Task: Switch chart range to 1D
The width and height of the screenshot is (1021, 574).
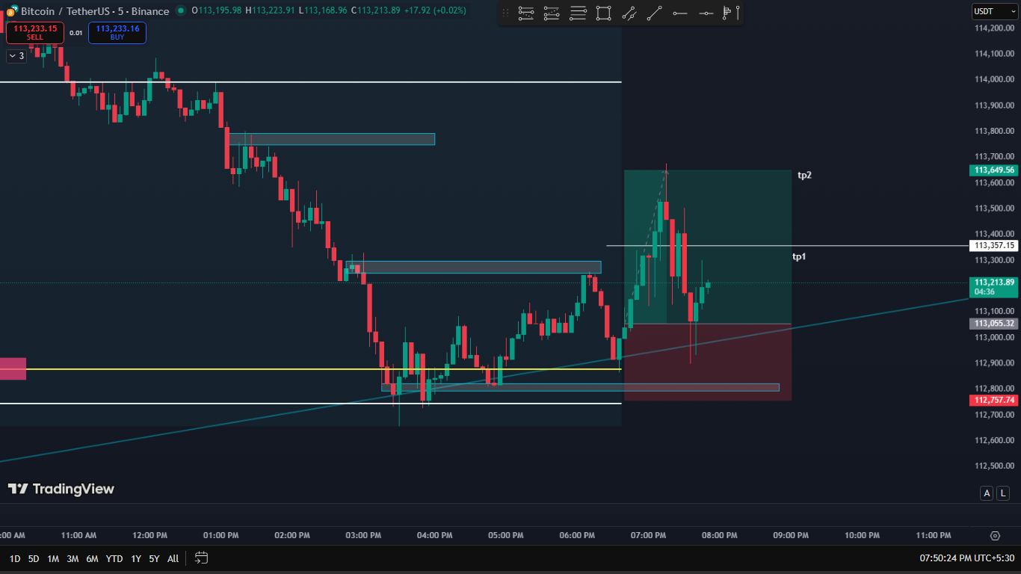Action: pyautogui.click(x=15, y=558)
